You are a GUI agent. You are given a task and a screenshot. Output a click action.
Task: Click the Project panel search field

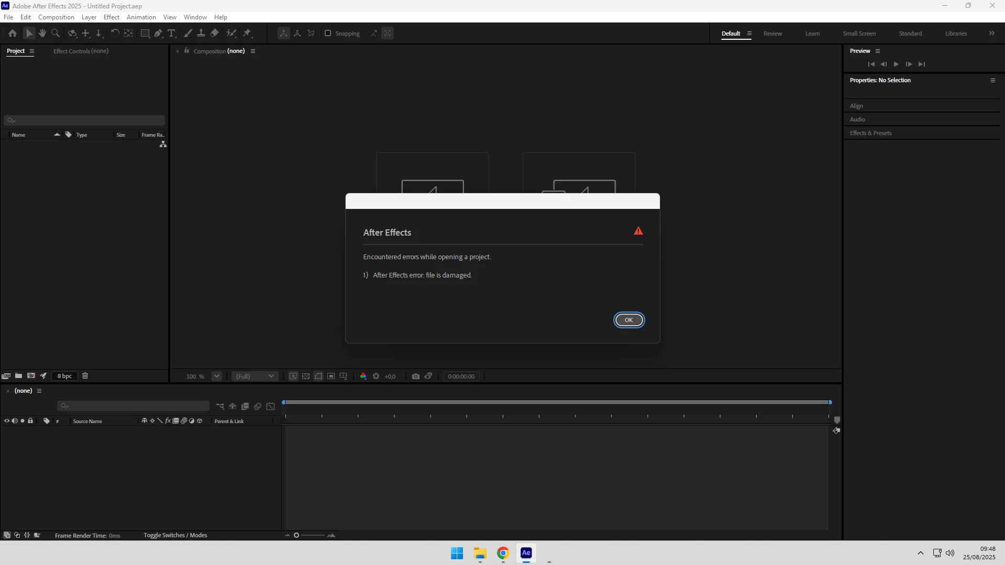pos(84,120)
